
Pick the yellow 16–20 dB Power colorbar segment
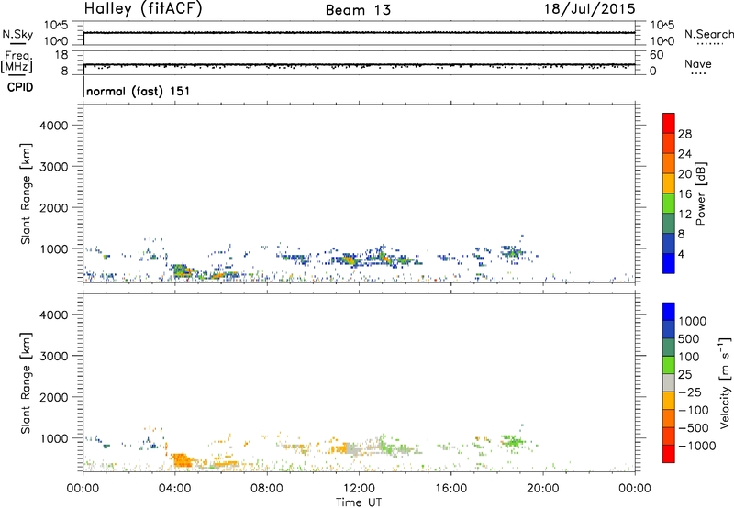(669, 183)
